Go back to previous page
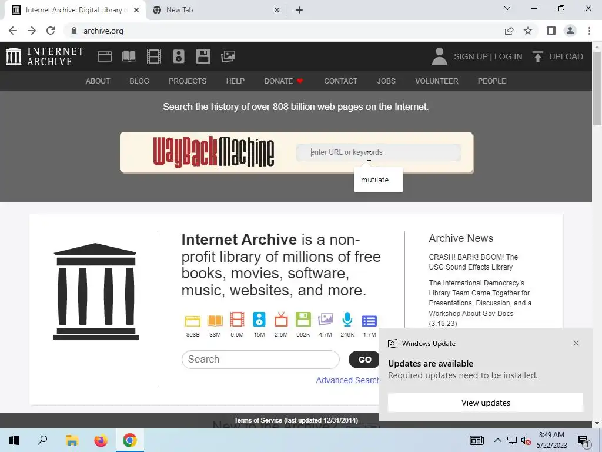Screen dimensions: 602x452 (13, 31)
